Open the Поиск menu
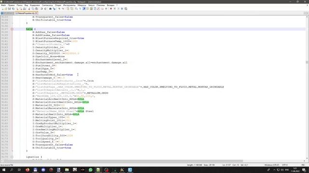 [19, 5]
